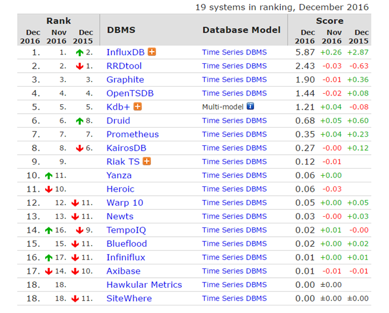Click the Score header
Viewport: 389px width, 313px height.
(x=330, y=21)
